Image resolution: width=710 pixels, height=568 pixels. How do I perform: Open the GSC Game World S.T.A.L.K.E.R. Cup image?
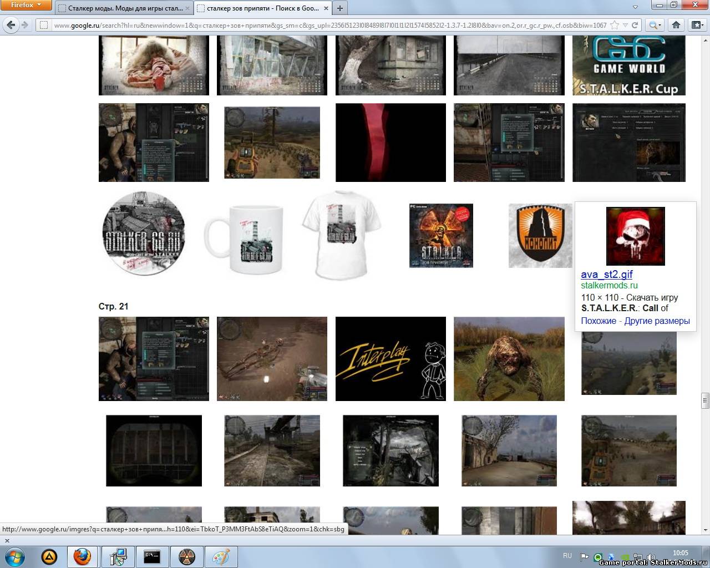click(629, 65)
